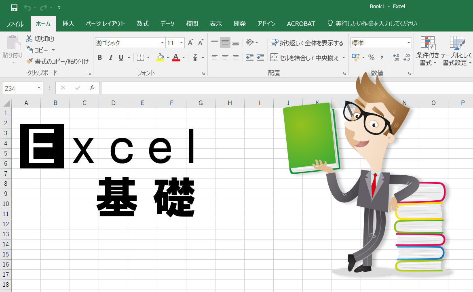473x292 pixels.
Task: Apply underline formatting
Action: pos(121,57)
